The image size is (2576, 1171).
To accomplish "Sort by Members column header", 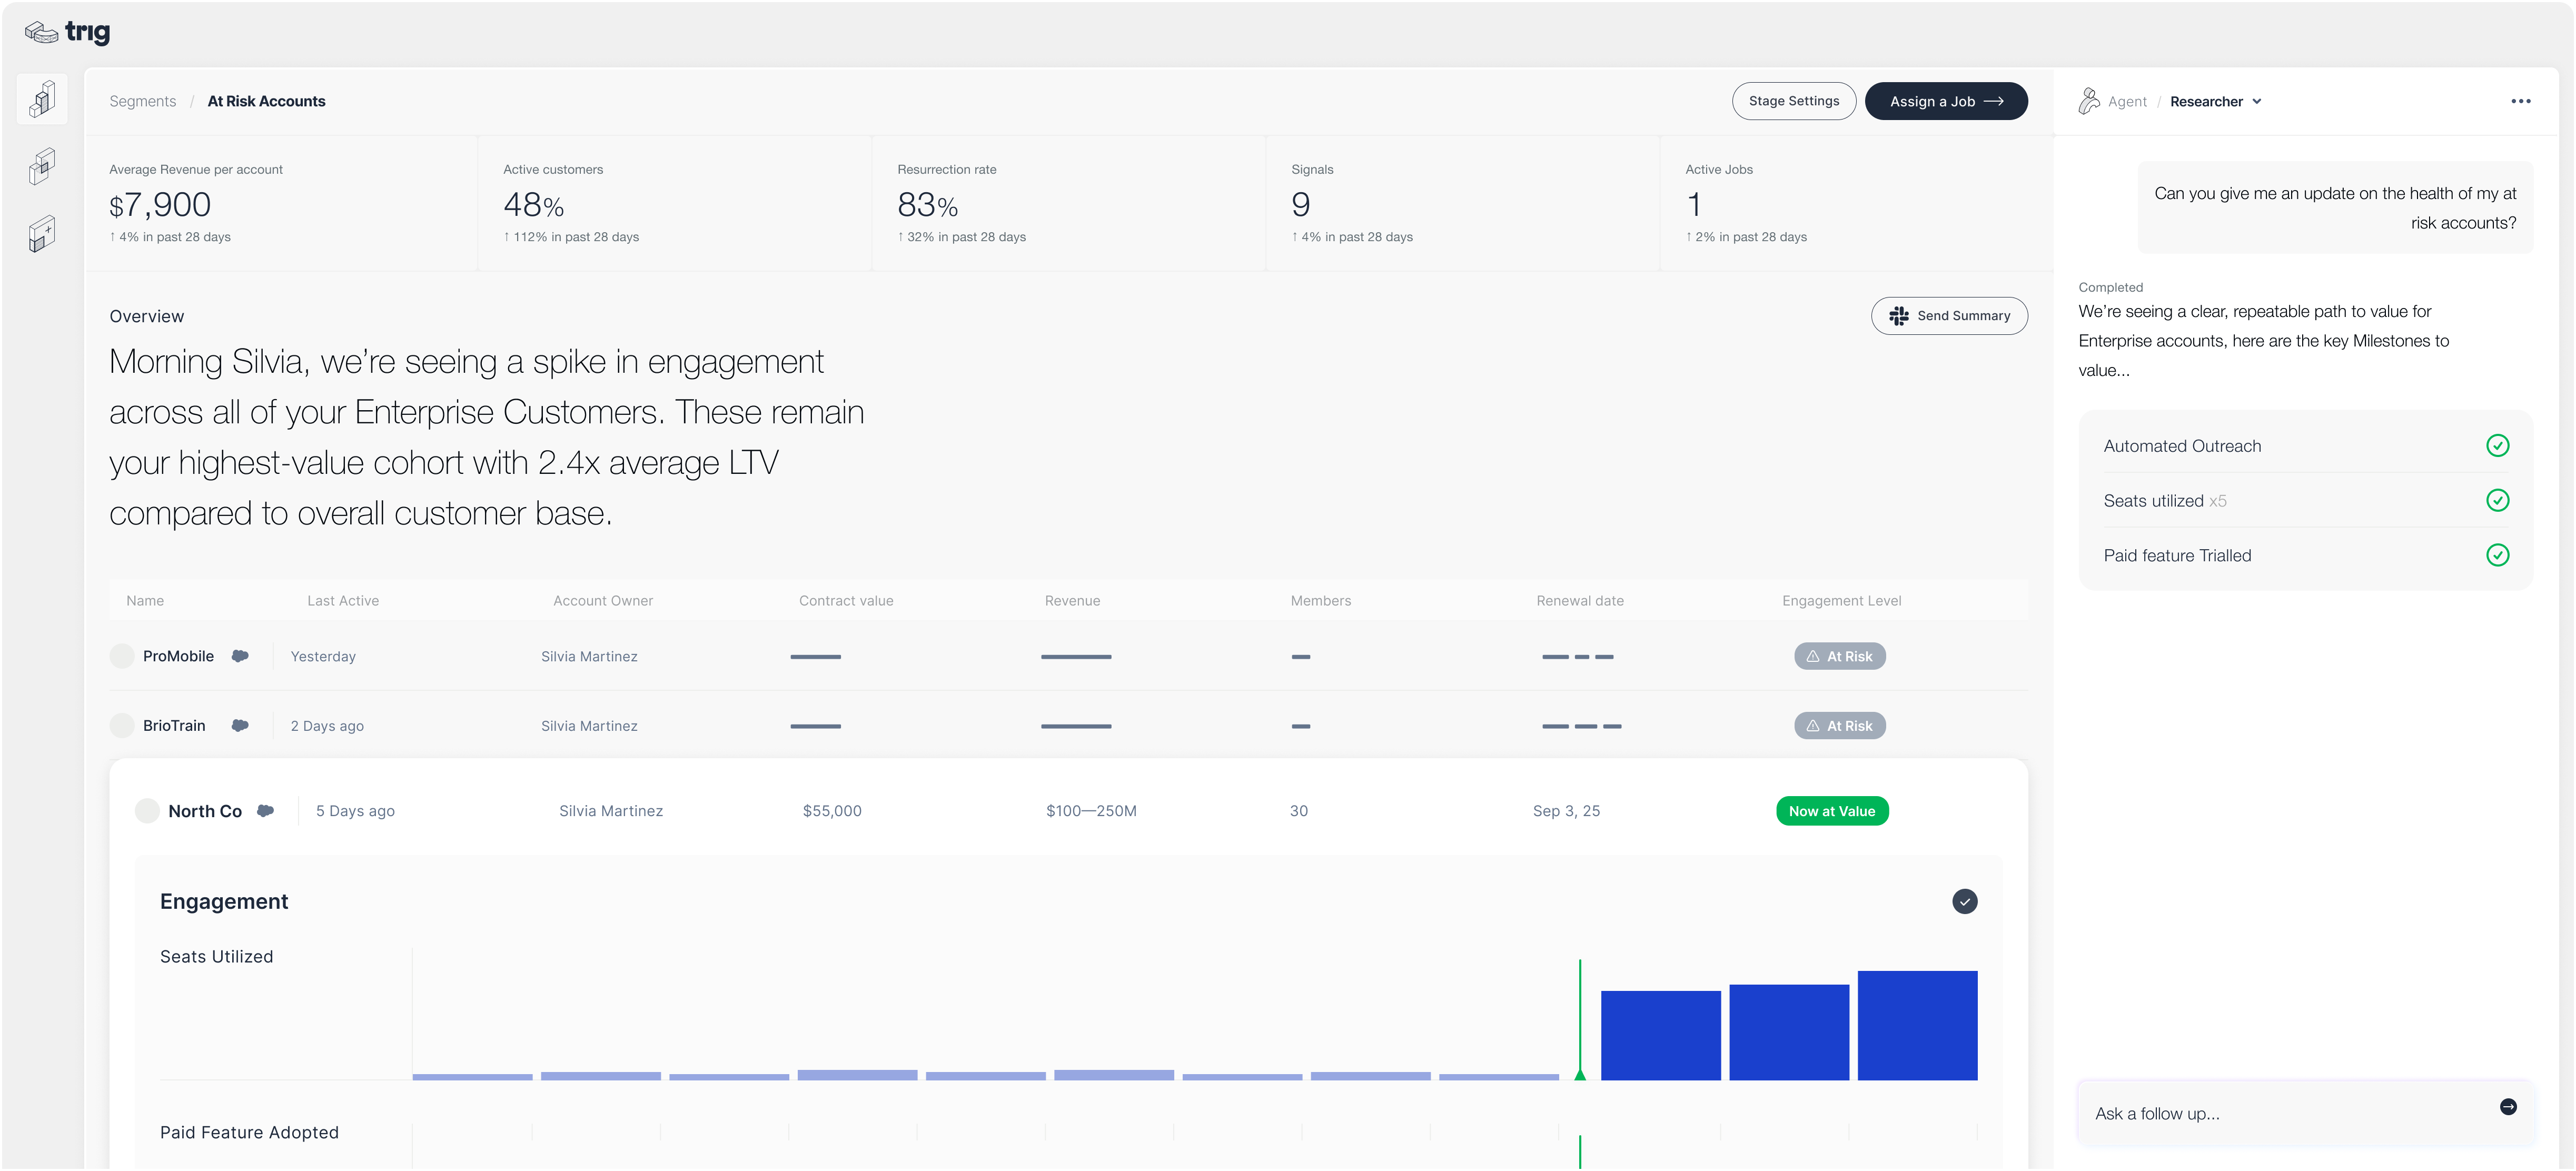I will (x=1320, y=601).
